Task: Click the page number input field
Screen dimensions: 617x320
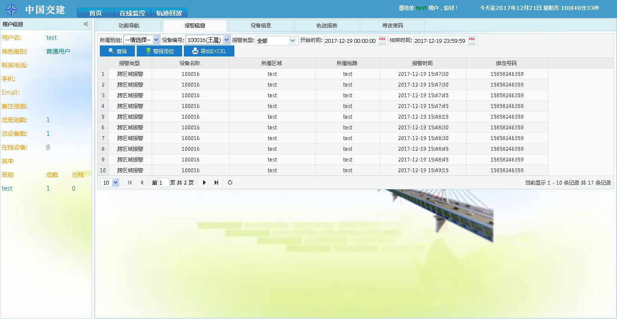Action: coord(164,182)
